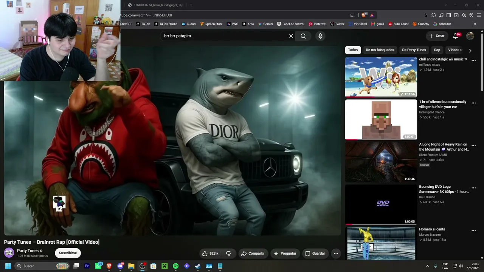Clear the YouTube search box text
The width and height of the screenshot is (484, 272).
[291, 36]
